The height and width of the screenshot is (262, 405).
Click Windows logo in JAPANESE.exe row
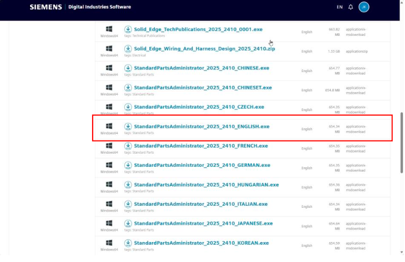tap(109, 223)
